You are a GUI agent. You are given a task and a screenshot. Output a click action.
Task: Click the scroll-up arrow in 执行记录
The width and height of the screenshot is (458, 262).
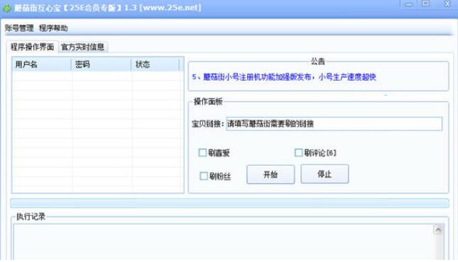click(x=438, y=230)
